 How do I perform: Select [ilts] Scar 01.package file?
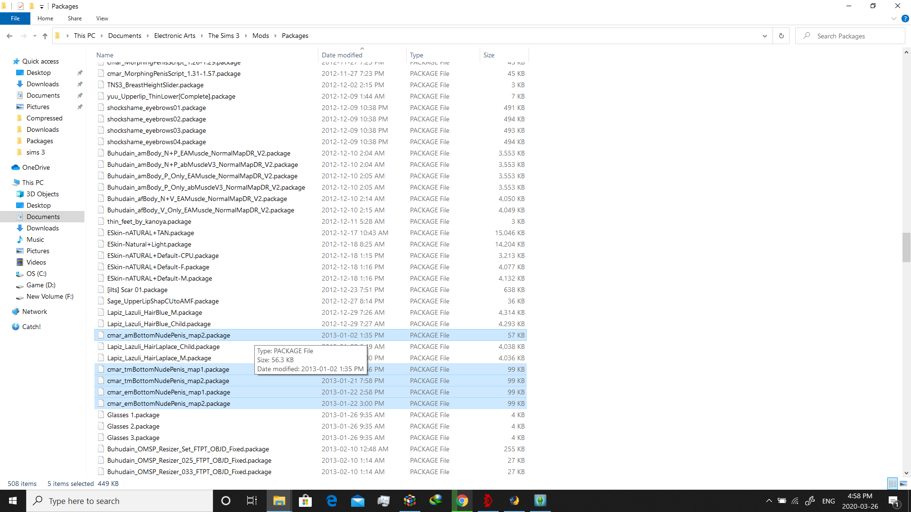[310, 290]
